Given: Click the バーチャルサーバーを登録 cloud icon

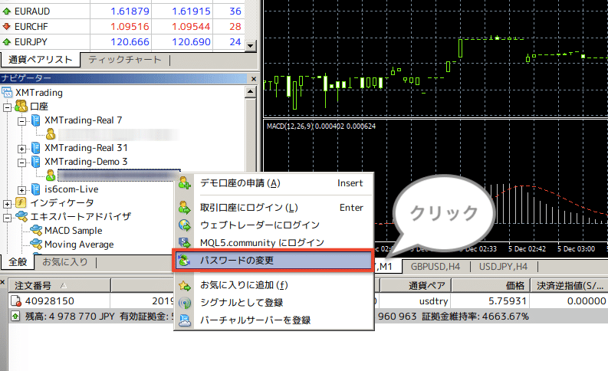Looking at the screenshot, I should [x=185, y=320].
